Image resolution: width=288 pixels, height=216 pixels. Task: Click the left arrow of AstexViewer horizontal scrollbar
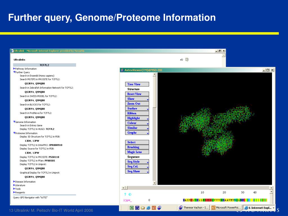click(x=123, y=188)
